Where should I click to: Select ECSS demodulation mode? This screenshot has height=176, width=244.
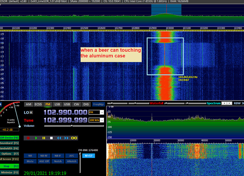click(x=38, y=104)
